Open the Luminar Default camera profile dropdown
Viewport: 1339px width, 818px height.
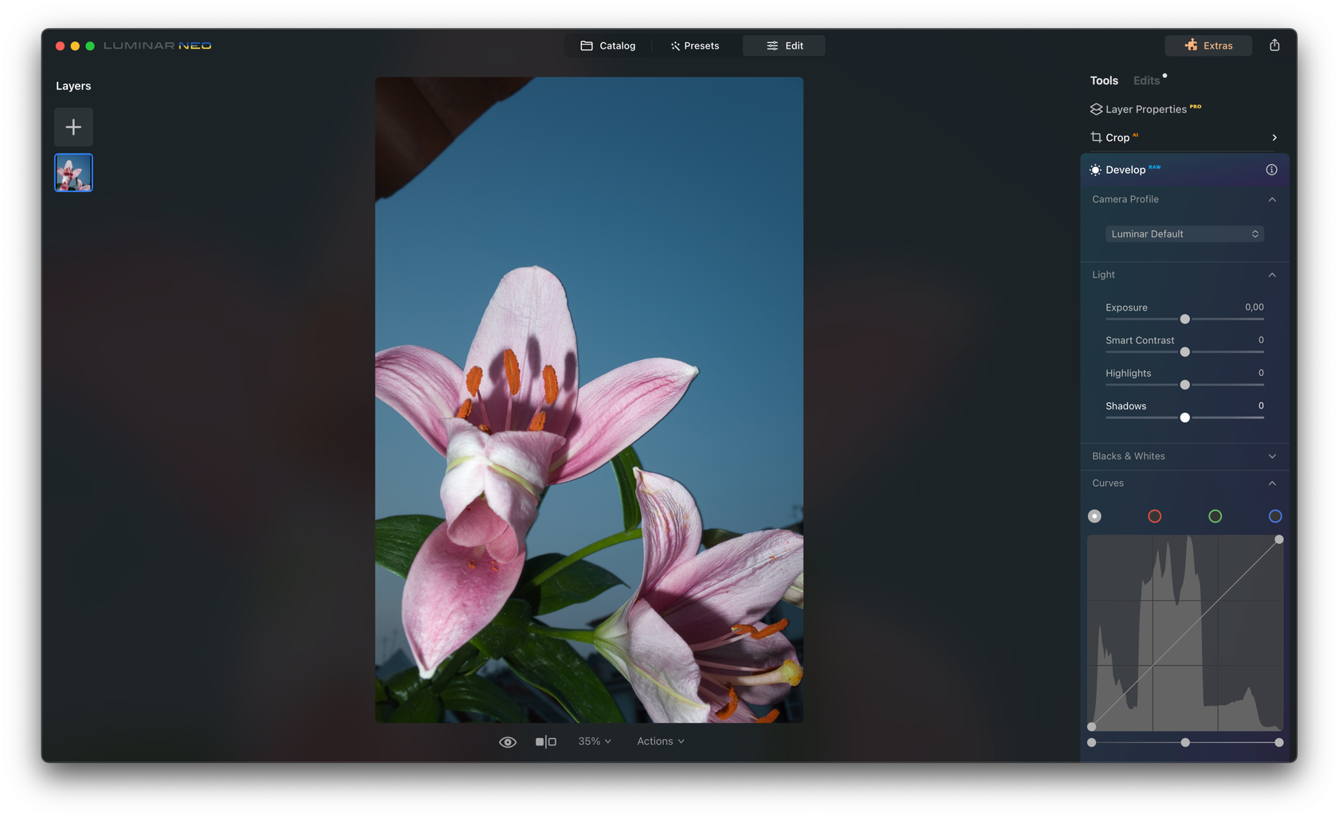[1184, 233]
